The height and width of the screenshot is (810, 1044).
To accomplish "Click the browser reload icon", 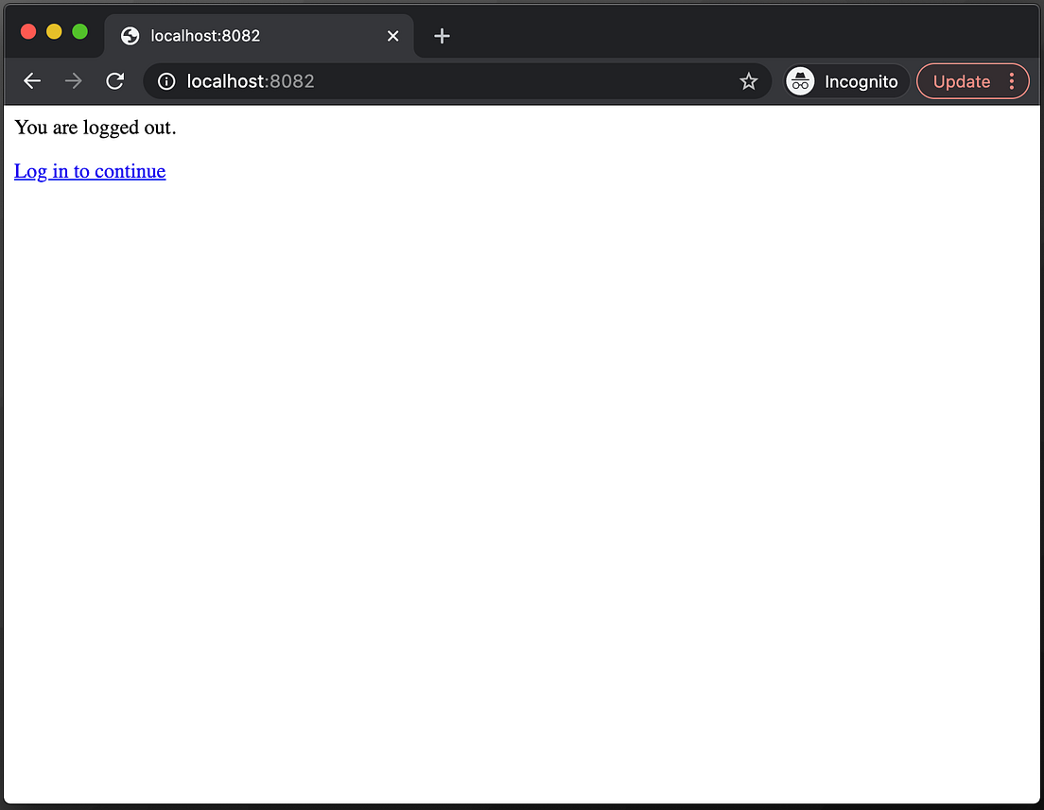I will 114,81.
